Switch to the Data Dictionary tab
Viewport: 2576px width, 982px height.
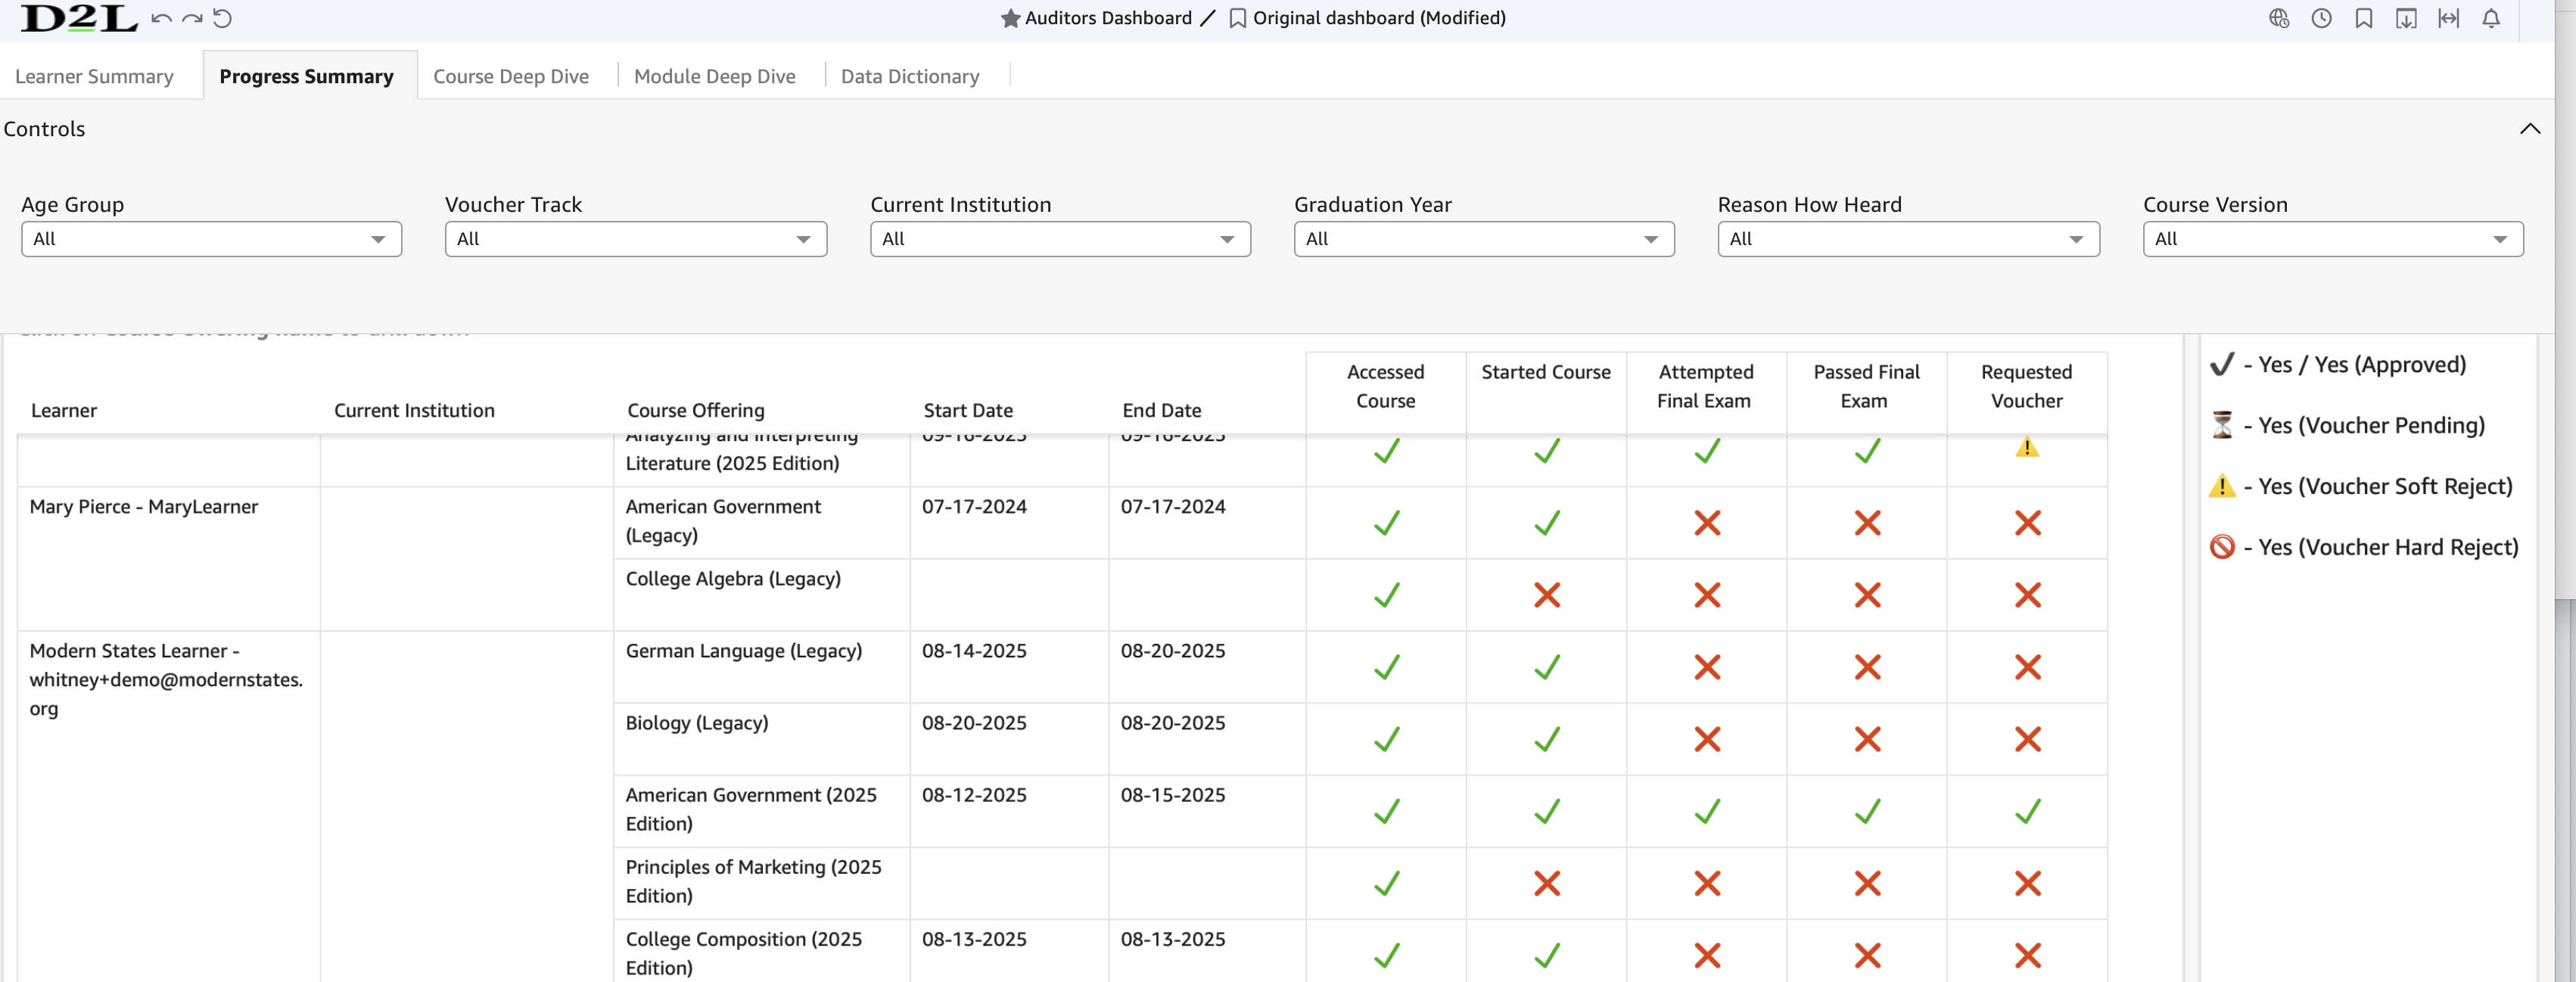coord(910,76)
